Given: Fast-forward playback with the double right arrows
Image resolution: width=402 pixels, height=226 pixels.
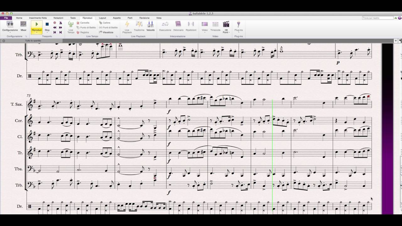Looking at the screenshot, I should click(61, 27).
